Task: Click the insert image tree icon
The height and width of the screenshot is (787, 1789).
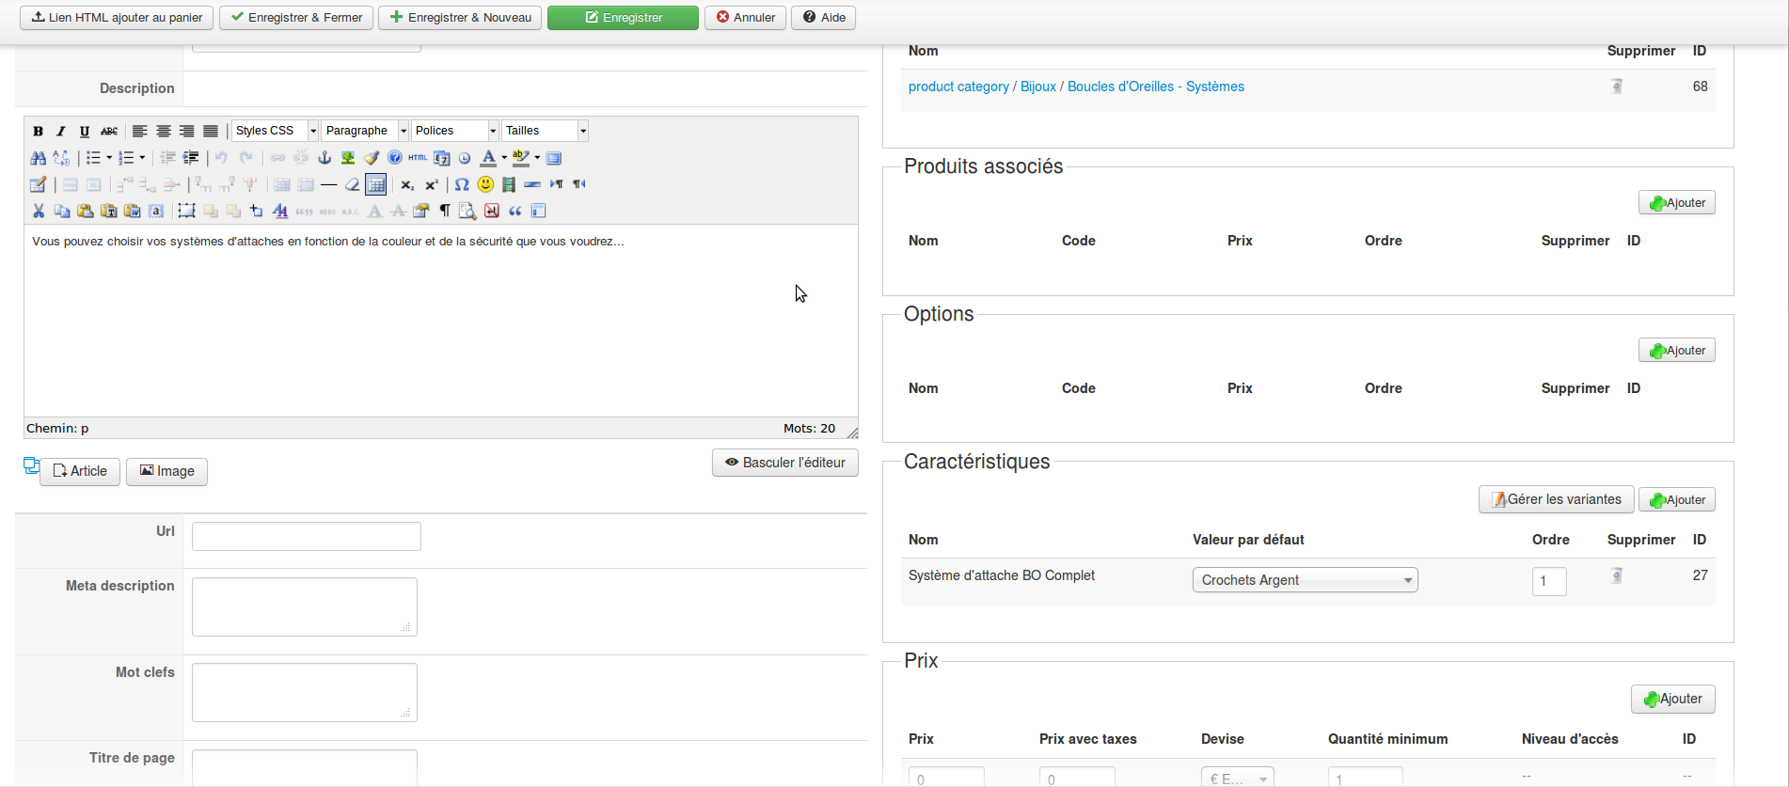Action: 348,158
